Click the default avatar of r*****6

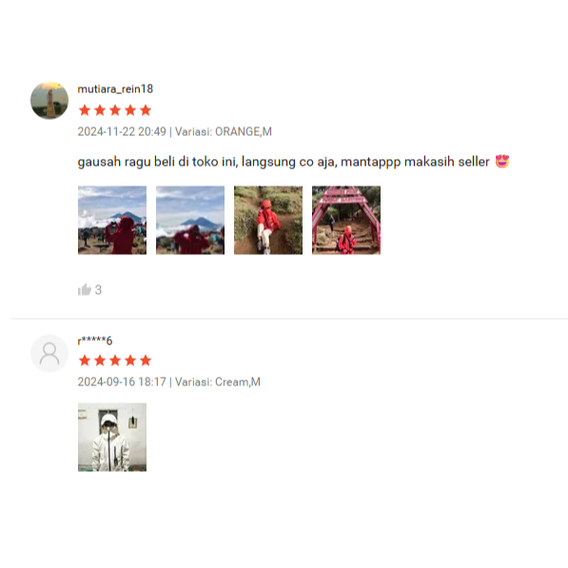(x=49, y=353)
